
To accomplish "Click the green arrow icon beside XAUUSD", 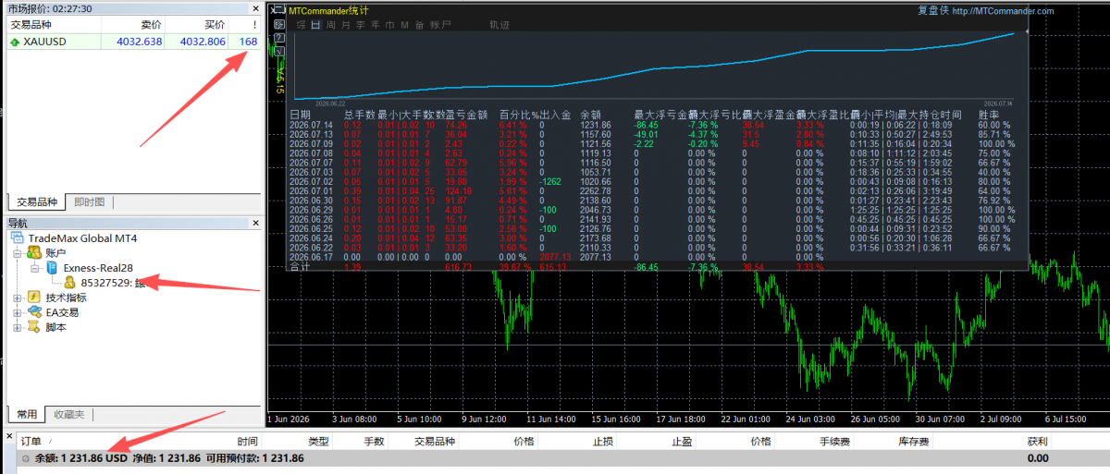I will pyautogui.click(x=15, y=42).
